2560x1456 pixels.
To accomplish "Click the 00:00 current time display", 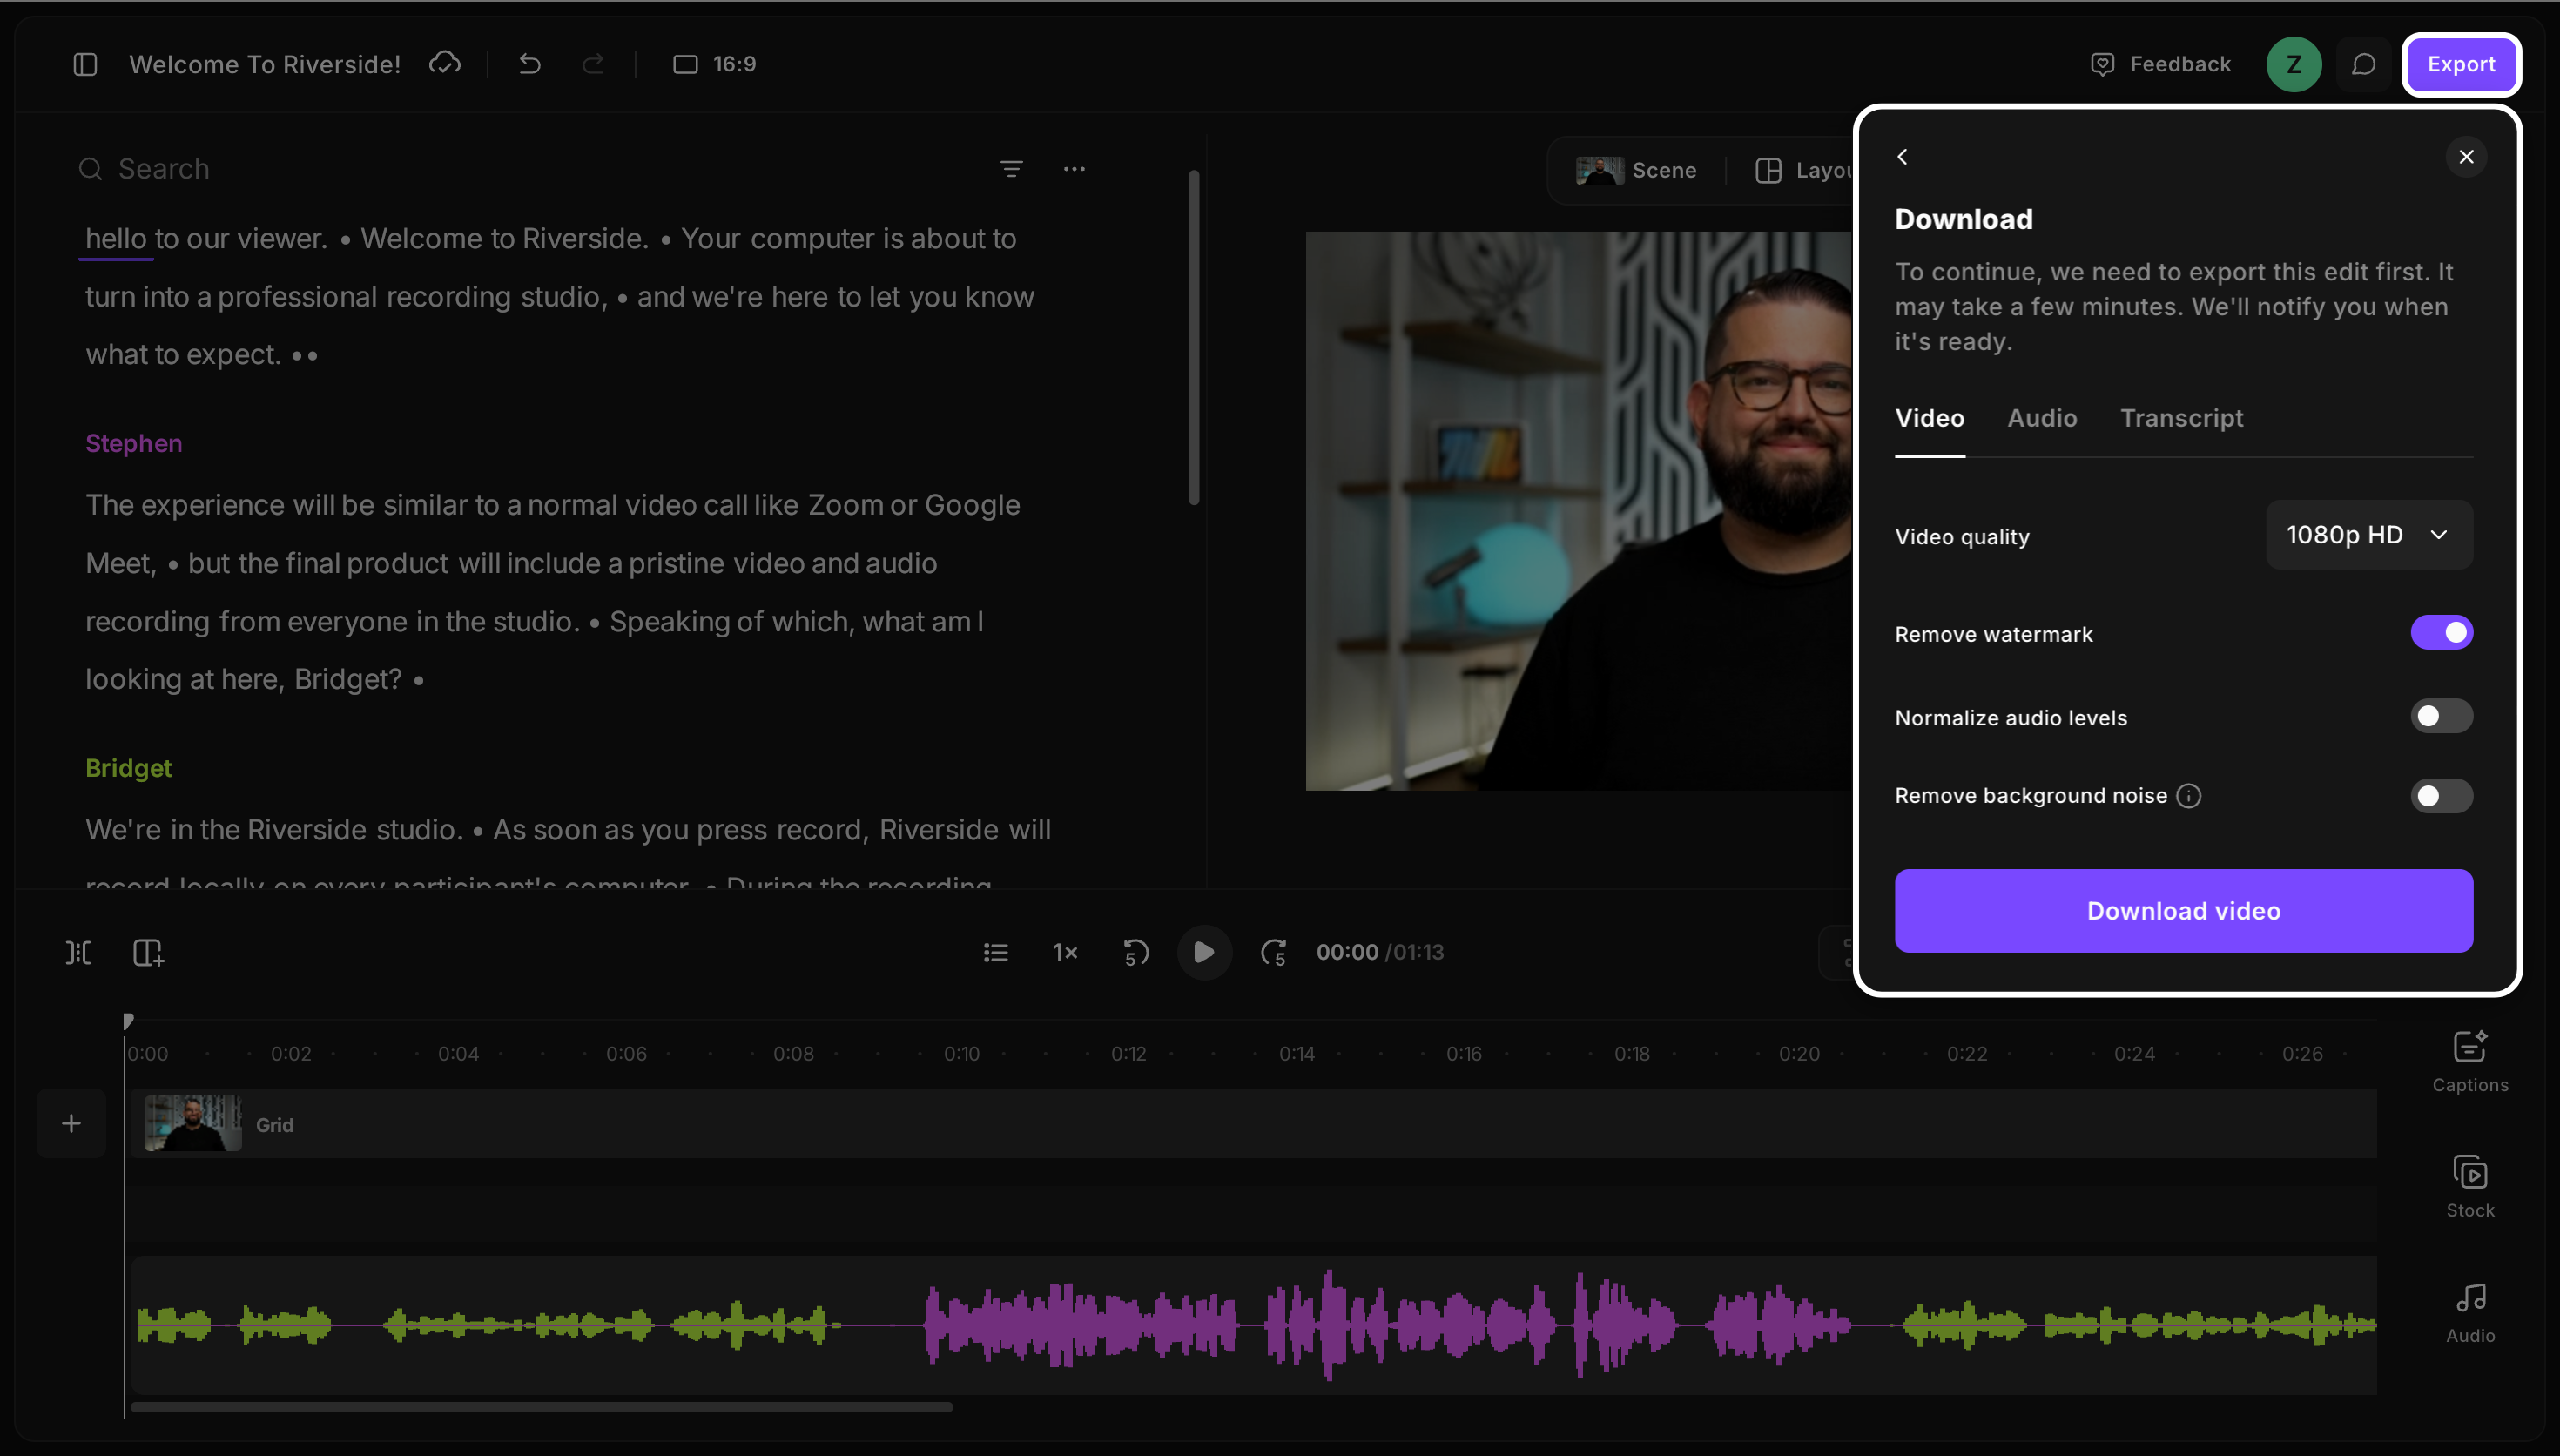I will [x=1346, y=953].
